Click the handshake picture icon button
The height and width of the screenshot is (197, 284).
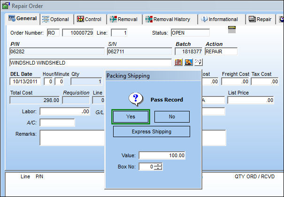188,63
